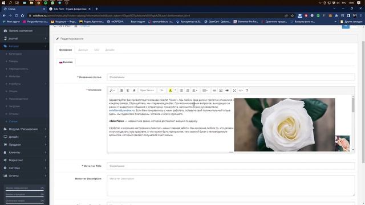365x205 pixels.
Task: Open the insert table dropdown
Action: (x=205, y=91)
